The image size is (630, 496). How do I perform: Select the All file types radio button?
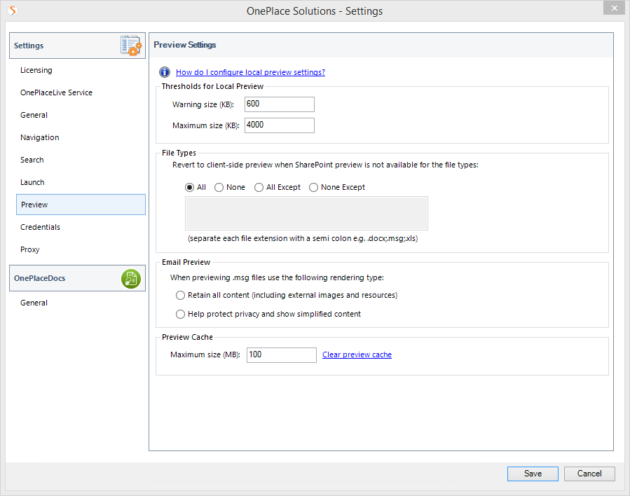click(189, 188)
